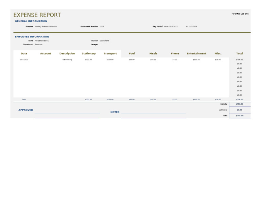261x202 pixels.
Task: Select the GENERAL INFORMATION heading
Action: (x=31, y=21)
